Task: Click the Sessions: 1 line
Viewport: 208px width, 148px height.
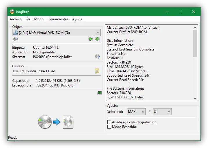Action: tap(115, 58)
